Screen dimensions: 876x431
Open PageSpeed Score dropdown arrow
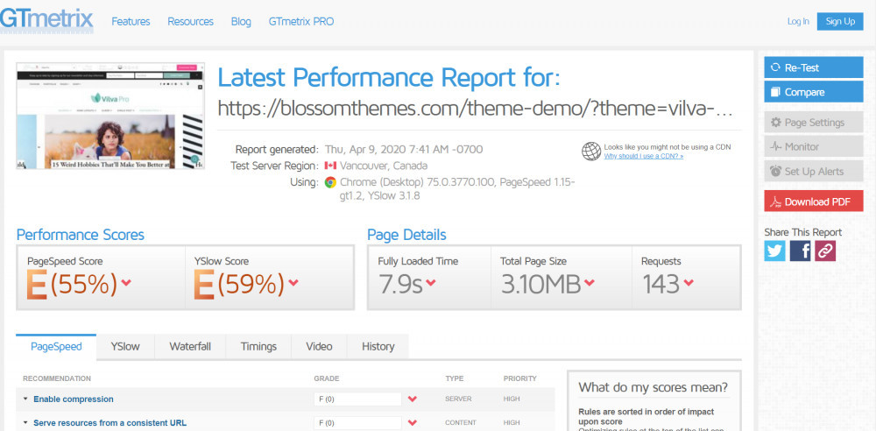tap(126, 282)
